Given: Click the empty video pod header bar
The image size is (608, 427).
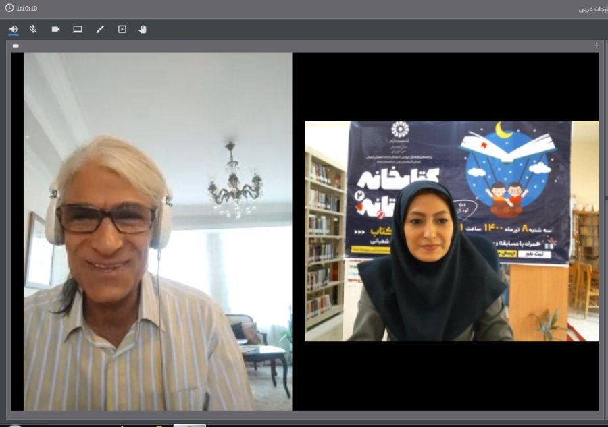Looking at the screenshot, I should point(304,46).
